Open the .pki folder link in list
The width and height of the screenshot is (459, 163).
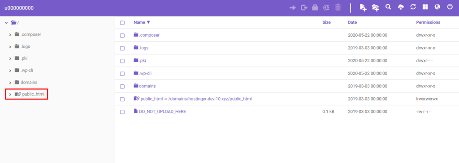pos(143,61)
